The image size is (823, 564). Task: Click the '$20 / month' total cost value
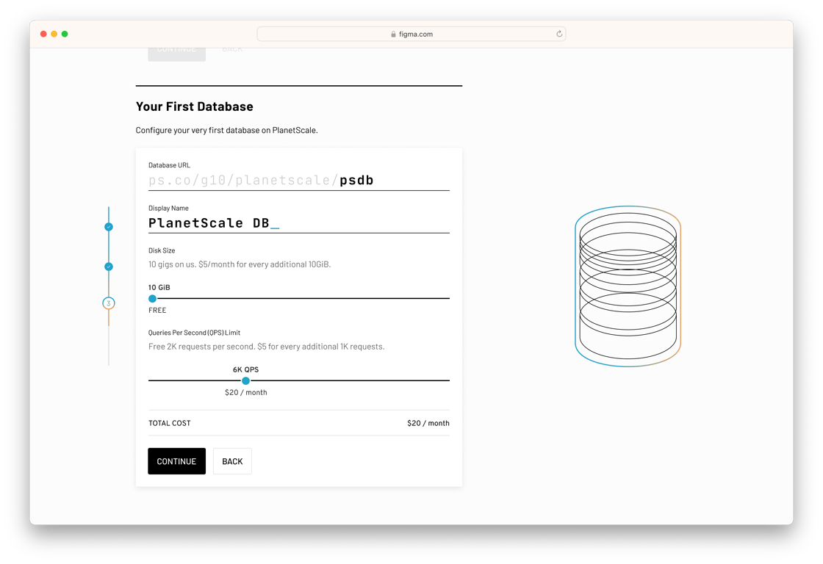(428, 423)
